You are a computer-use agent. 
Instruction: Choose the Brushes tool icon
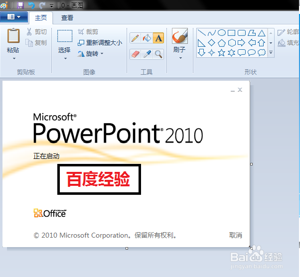(180, 36)
